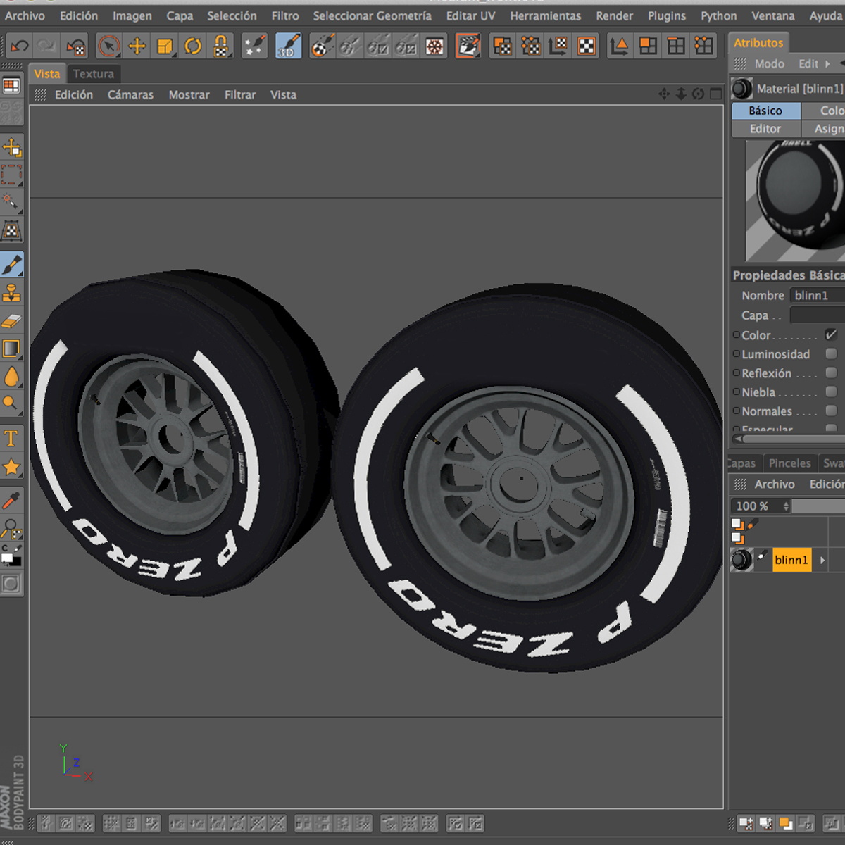Select the Transform Bitmap tool
Image resolution: width=845 pixels, height=845 pixels.
[x=12, y=230]
